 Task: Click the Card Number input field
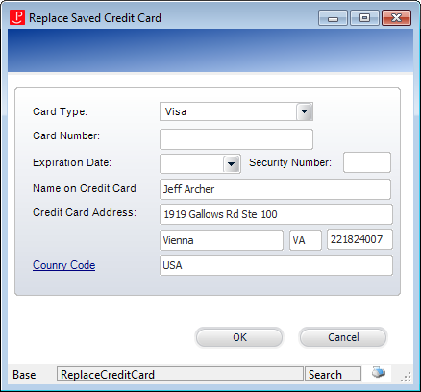(236, 139)
